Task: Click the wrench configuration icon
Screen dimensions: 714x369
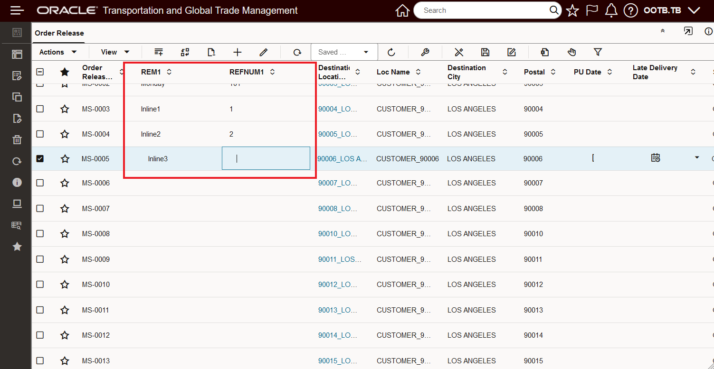Action: [425, 52]
